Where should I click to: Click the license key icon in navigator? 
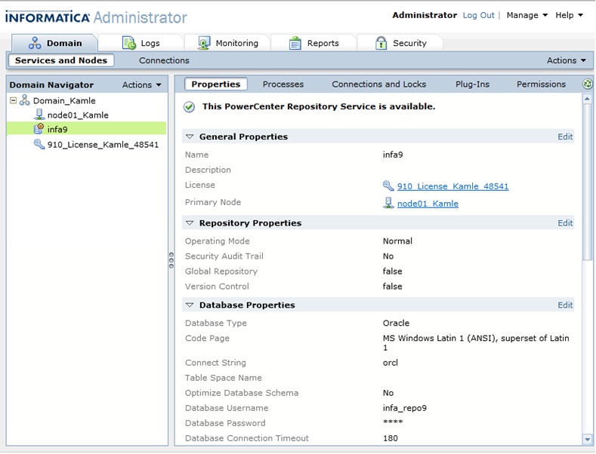tap(39, 144)
